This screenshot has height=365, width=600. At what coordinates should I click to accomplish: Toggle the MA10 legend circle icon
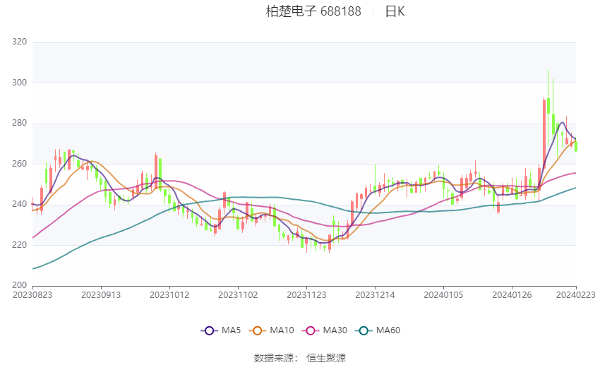[257, 330]
